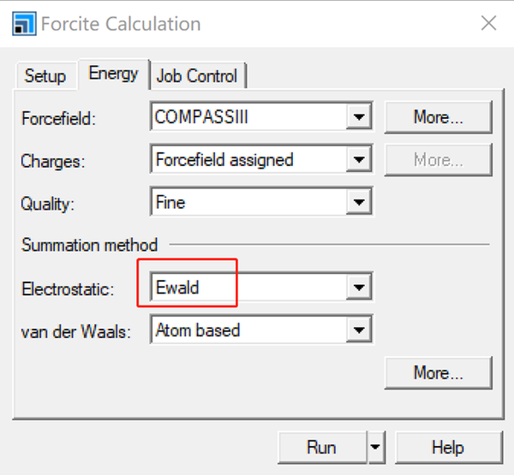Screen dimensions: 514x475
Task: Click the Forcite app icon in title bar
Action: click(x=24, y=23)
